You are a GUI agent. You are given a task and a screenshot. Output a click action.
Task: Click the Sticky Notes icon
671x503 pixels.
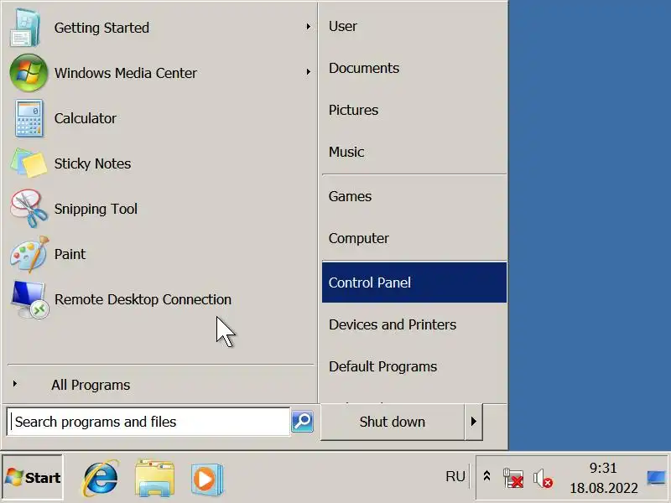click(29, 163)
